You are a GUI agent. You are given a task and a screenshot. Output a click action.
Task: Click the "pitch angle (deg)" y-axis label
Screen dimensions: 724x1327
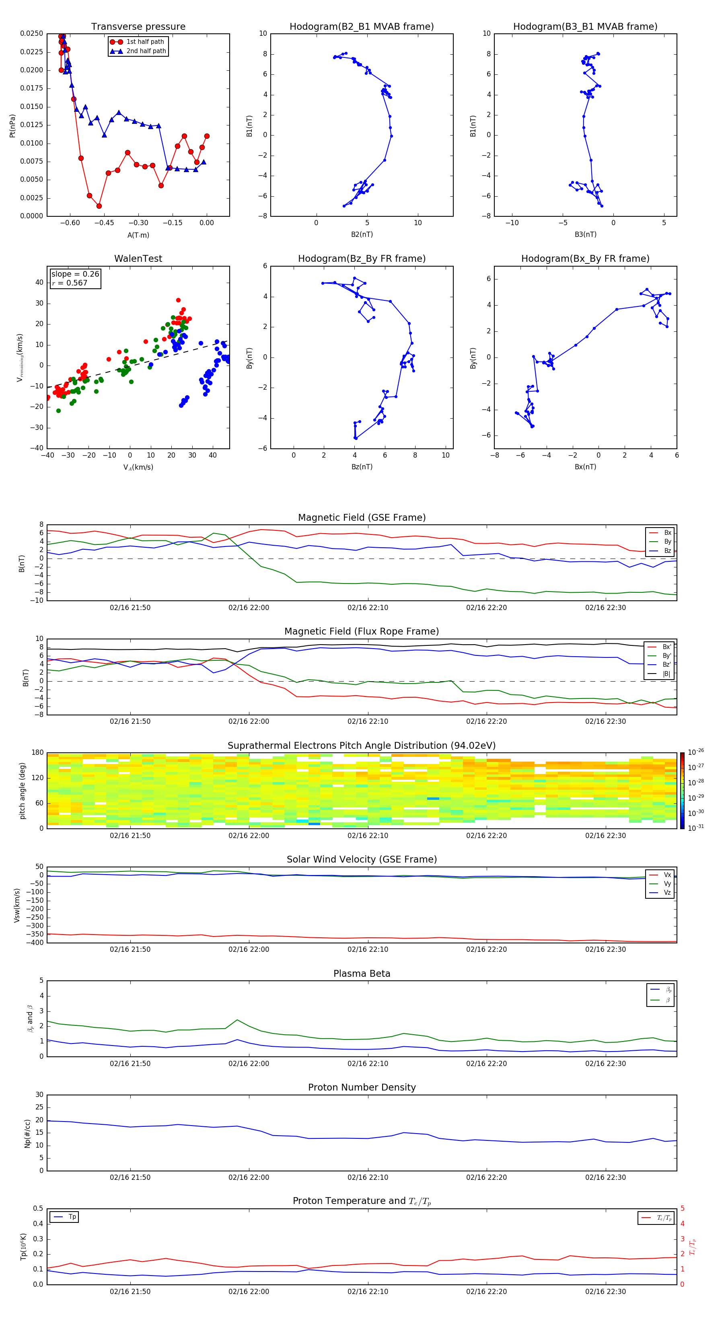pos(22,791)
